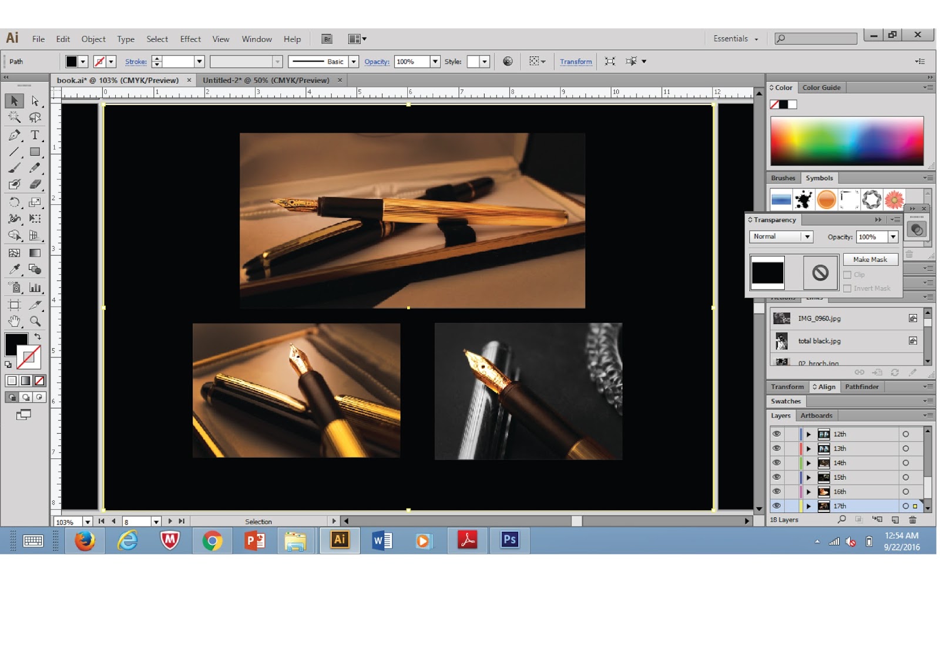Click the control bar fill swatch
Screen dimensions: 940x664
point(72,62)
